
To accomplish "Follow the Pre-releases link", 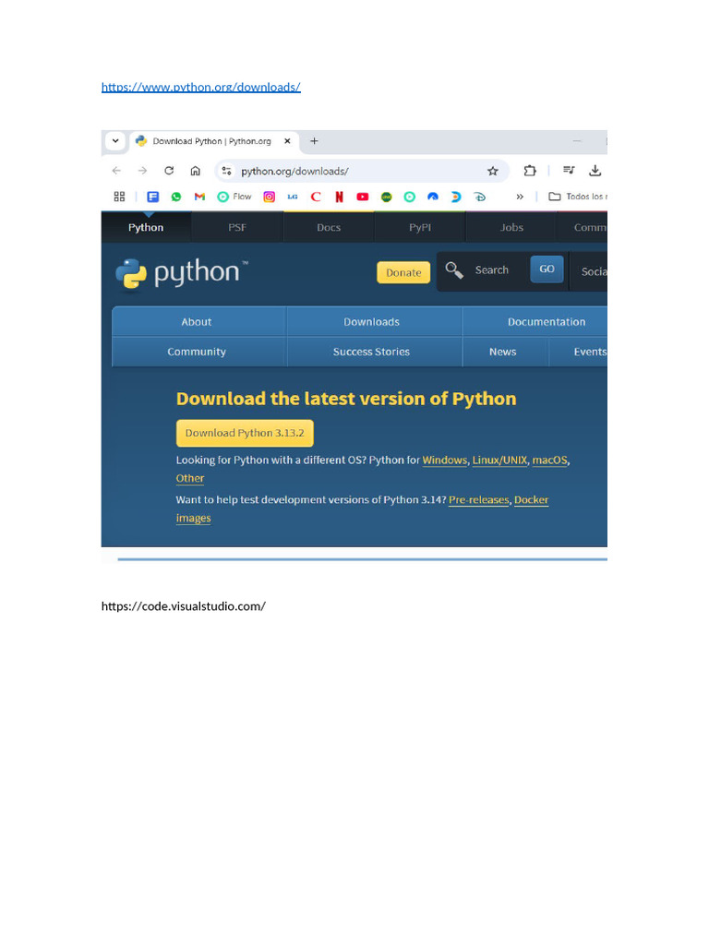I will point(479,499).
